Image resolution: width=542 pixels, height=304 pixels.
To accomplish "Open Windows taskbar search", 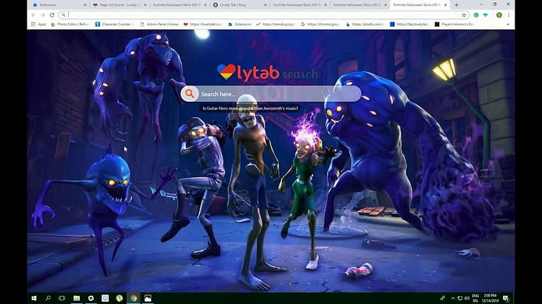I will coord(48,298).
